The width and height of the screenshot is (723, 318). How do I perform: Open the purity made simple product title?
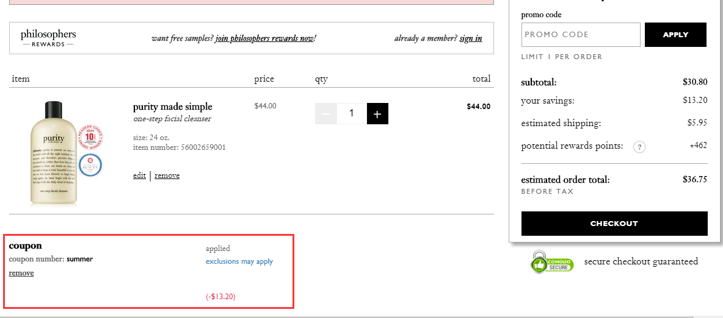click(173, 107)
